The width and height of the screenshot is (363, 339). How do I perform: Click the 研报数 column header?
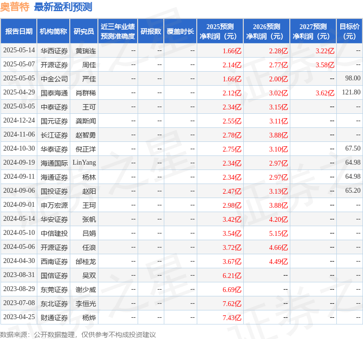tap(151, 31)
